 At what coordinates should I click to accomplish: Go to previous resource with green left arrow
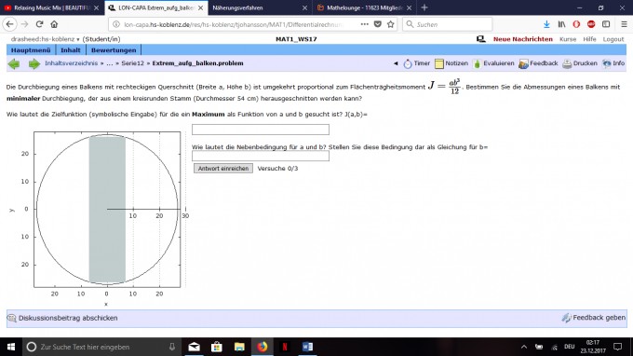click(x=14, y=64)
